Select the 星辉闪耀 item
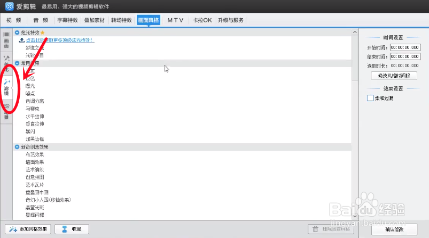 coord(35,215)
